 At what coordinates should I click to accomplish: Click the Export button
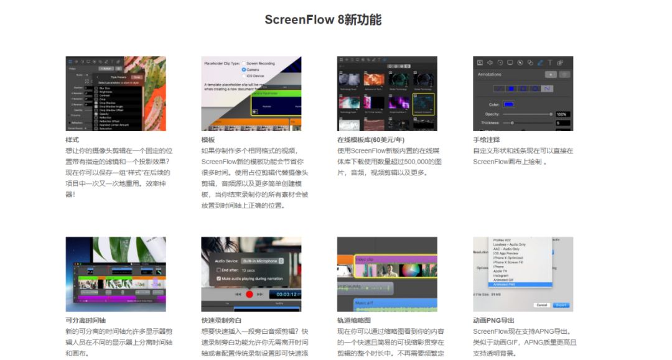pyautogui.click(x=561, y=305)
